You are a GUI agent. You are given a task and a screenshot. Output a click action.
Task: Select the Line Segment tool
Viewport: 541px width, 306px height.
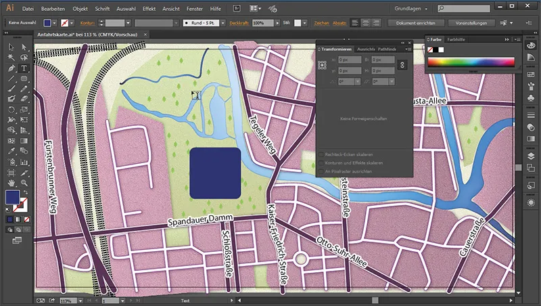pos(11,79)
